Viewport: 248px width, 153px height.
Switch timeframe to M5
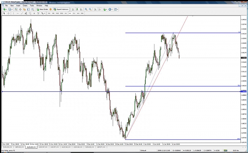[x=53, y=14]
